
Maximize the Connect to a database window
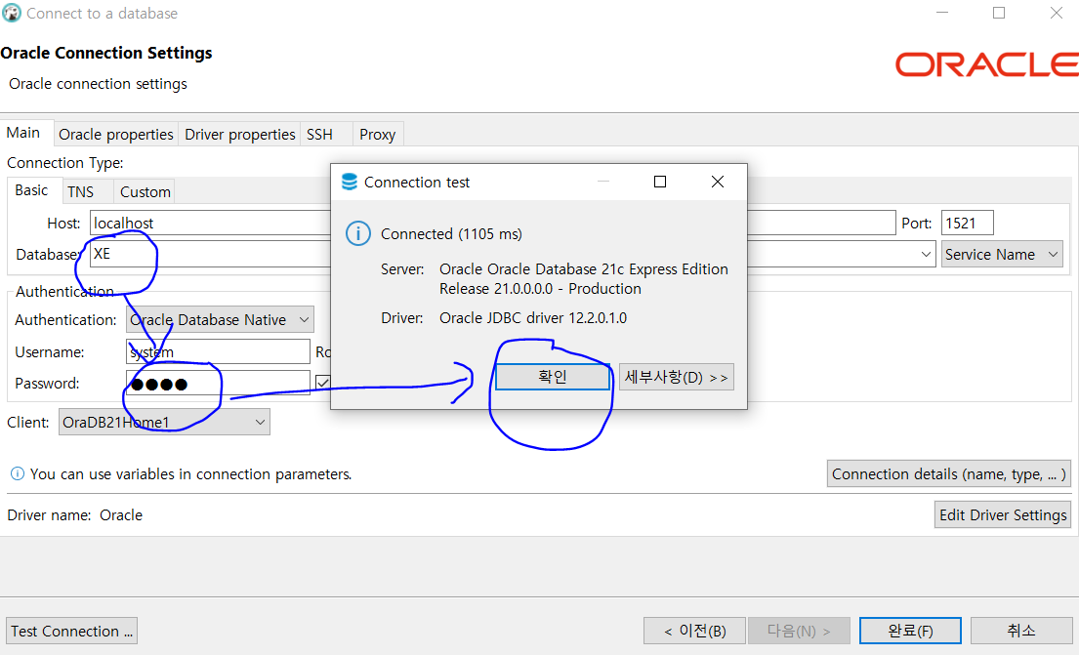click(x=999, y=13)
